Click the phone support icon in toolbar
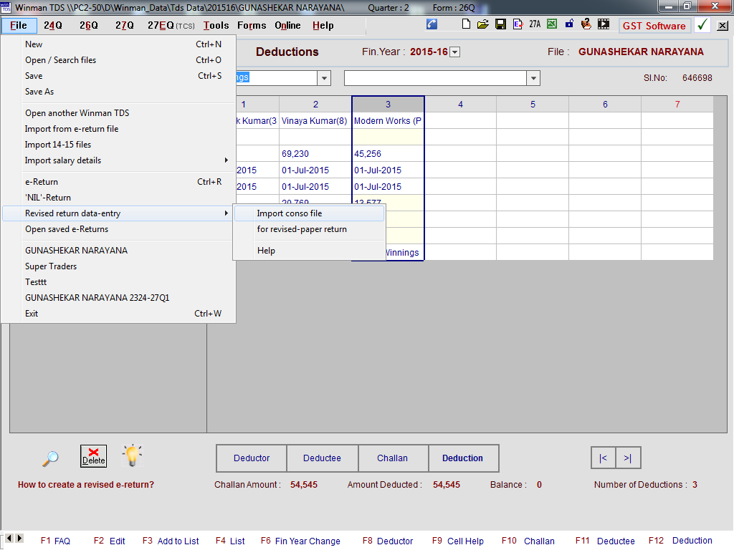Screen dimensions: 734x550 pos(432,24)
